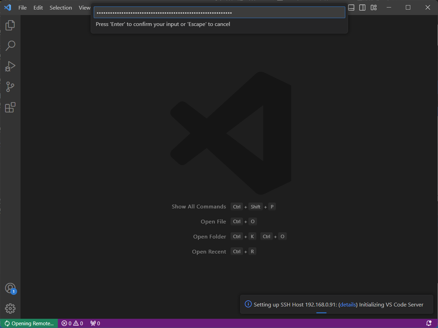438x328 pixels.
Task: Open Run and Debug view
Action: (x=10, y=66)
